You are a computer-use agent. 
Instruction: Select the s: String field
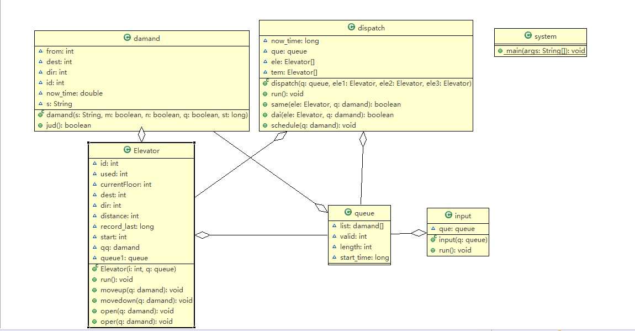(x=59, y=104)
